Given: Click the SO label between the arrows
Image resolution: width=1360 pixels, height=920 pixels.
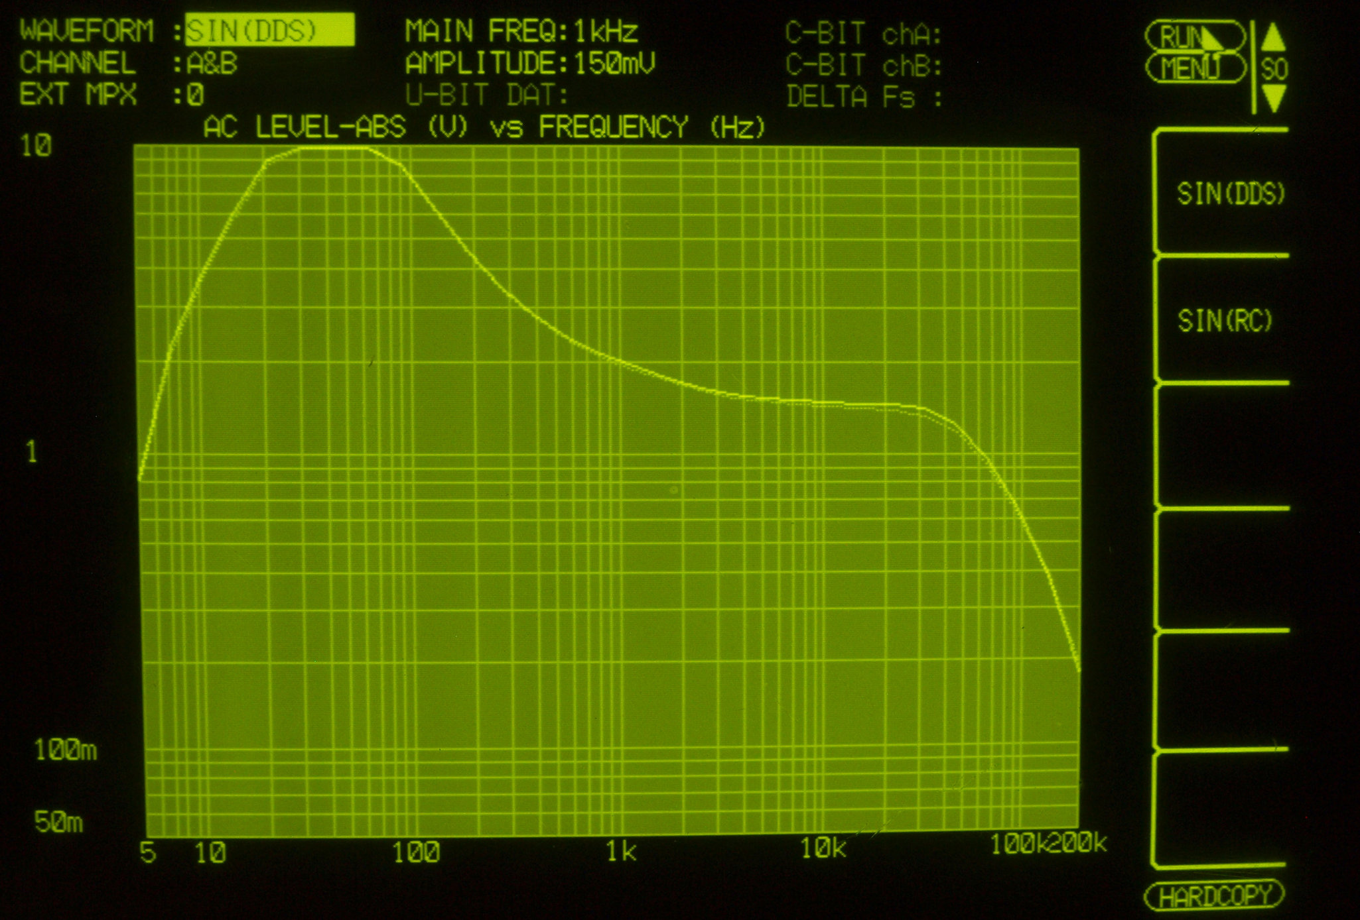Looking at the screenshot, I should (x=1274, y=69).
